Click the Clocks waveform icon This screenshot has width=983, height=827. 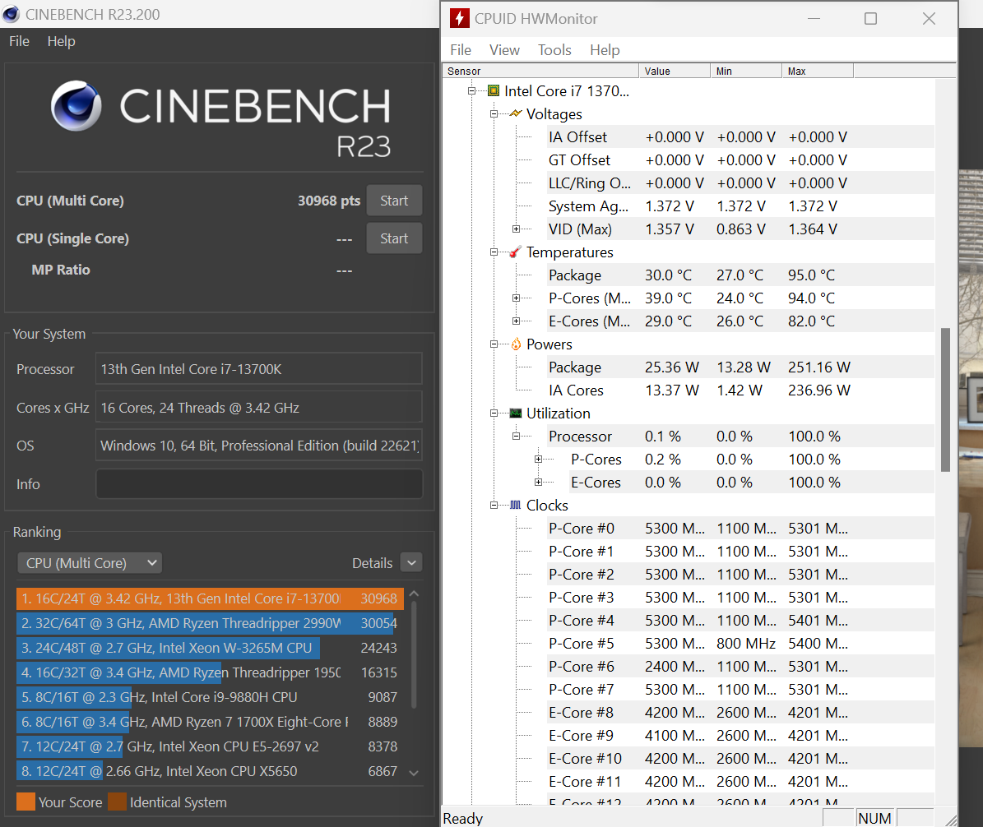pos(515,505)
